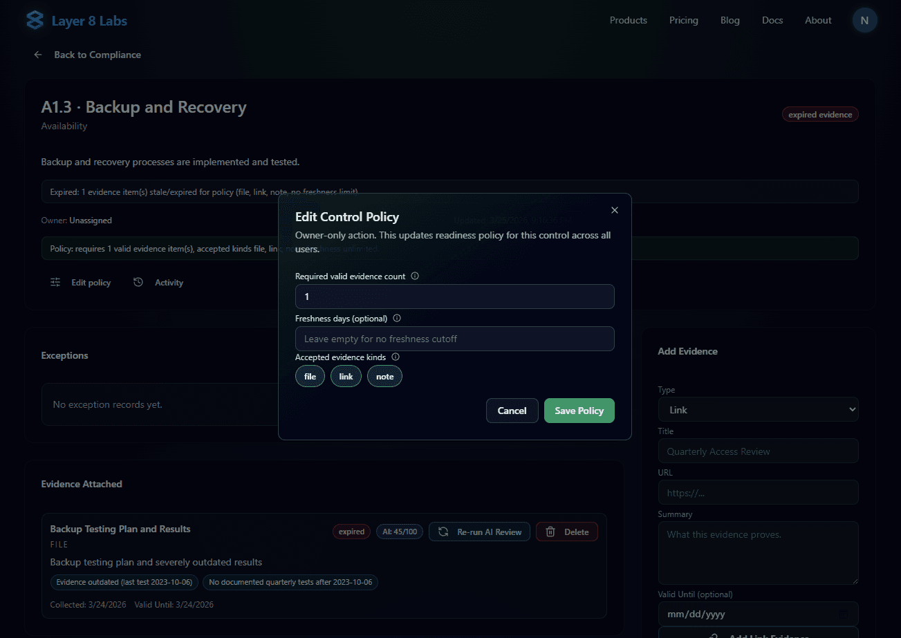This screenshot has width=901, height=638.
Task: Close the Edit Control Policy dialog
Action: [615, 210]
